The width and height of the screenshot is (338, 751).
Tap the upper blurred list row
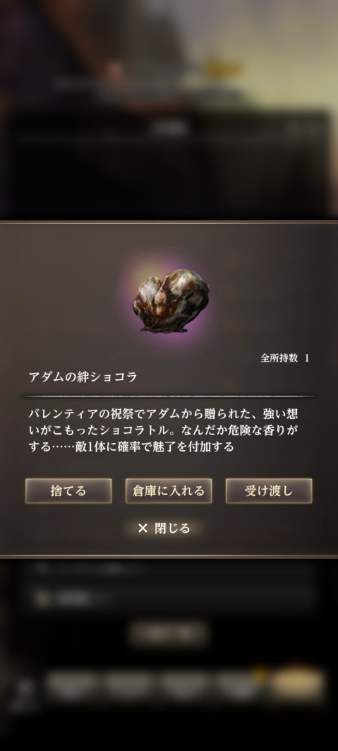(169, 568)
